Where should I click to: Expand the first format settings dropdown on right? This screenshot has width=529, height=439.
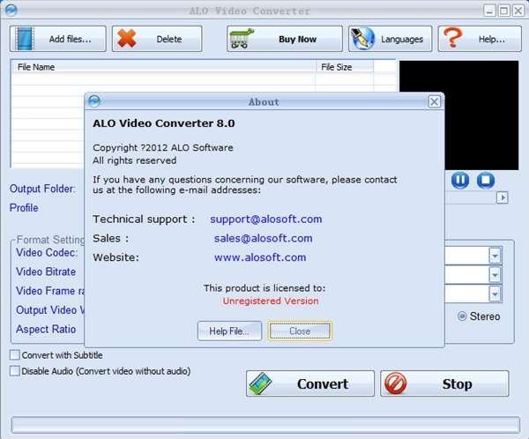(495, 256)
